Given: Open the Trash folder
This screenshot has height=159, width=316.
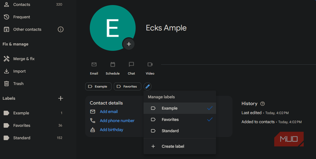Looking at the screenshot, I should 18,84.
